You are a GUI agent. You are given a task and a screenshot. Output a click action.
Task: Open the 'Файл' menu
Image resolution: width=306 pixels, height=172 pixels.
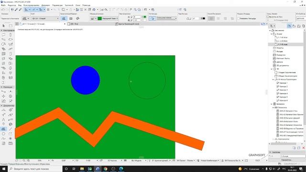(3, 5)
